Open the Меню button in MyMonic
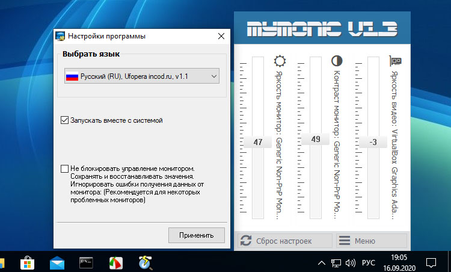Screen dimensions: 451x272 tap(372, 241)
